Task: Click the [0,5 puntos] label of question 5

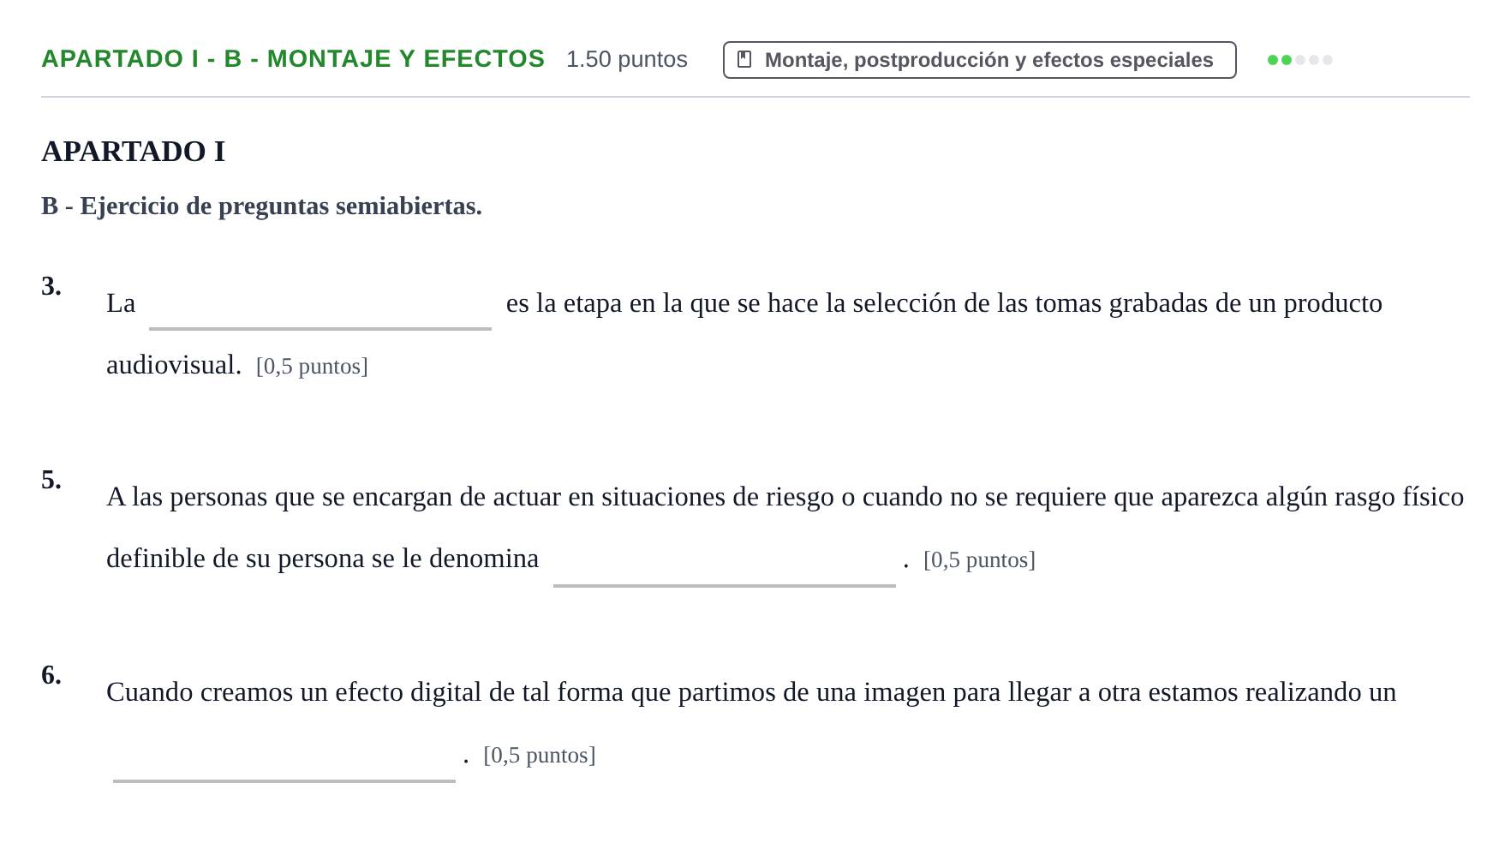Action: pyautogui.click(x=979, y=560)
